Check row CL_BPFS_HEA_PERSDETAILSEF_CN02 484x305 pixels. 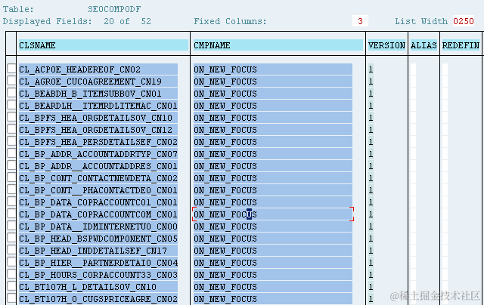point(11,141)
